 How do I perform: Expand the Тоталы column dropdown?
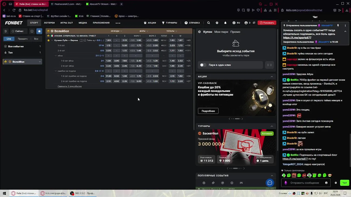coord(171,31)
